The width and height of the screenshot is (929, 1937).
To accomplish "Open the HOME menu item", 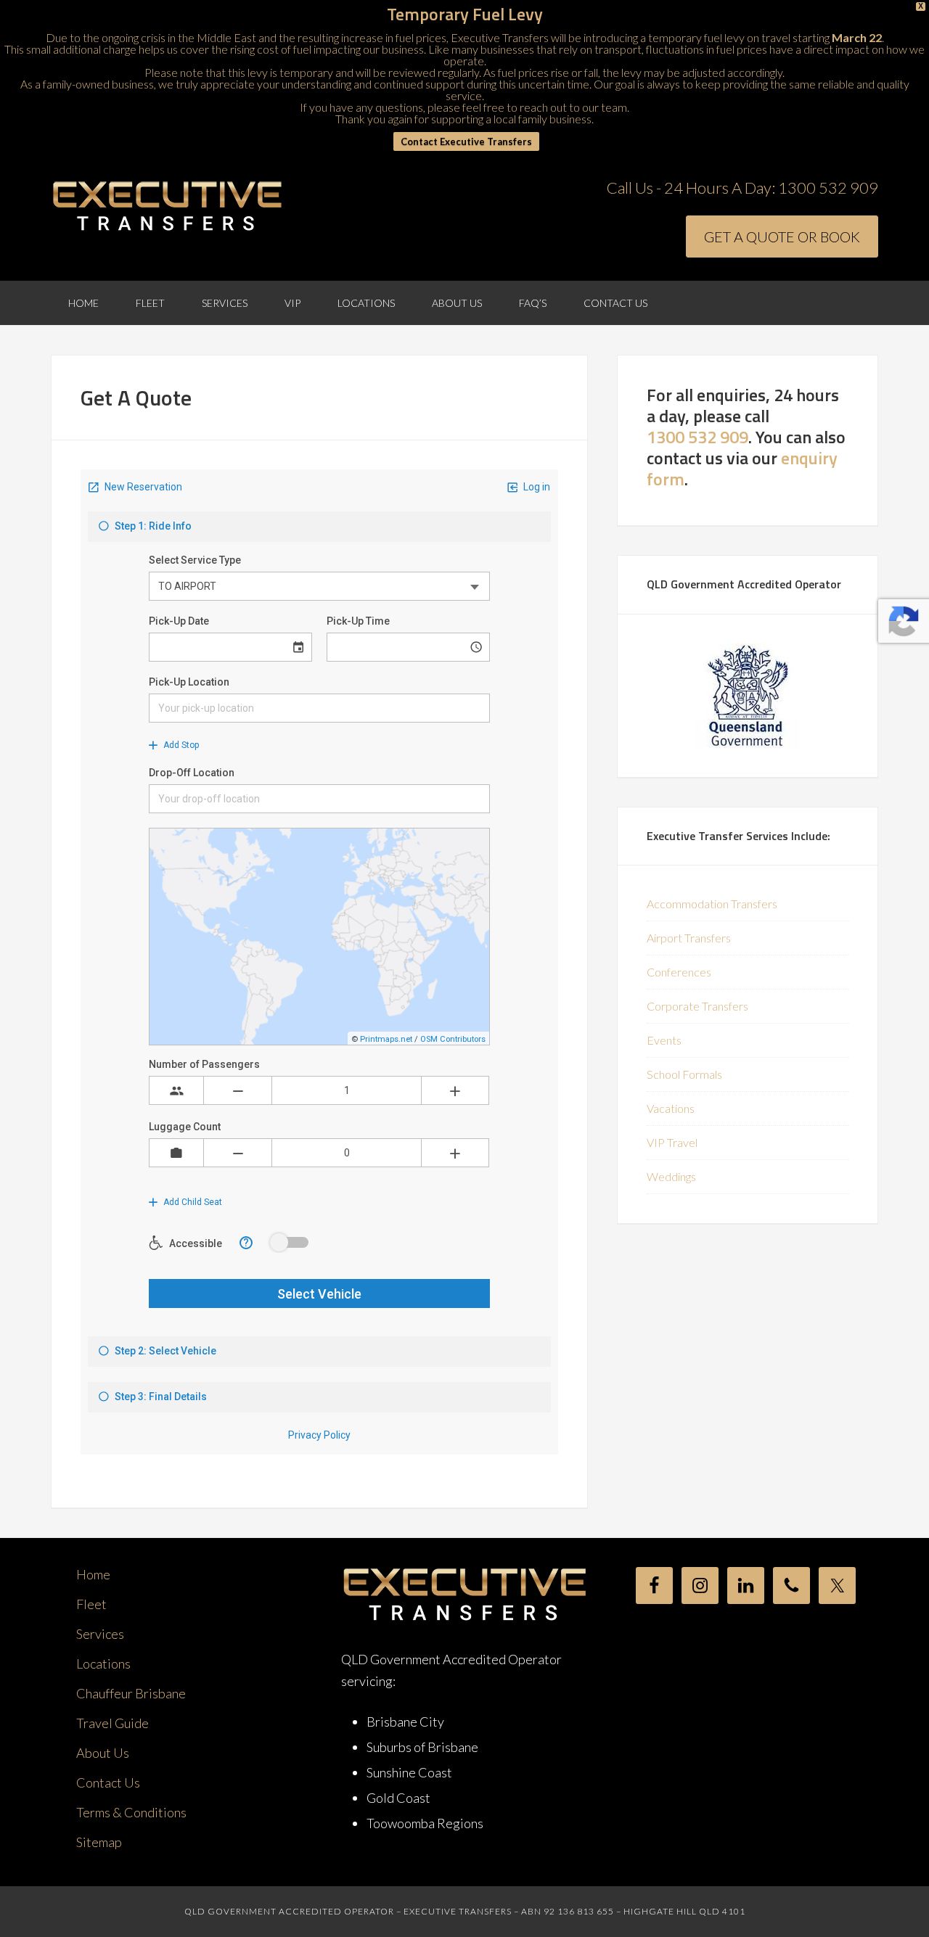I will [83, 303].
